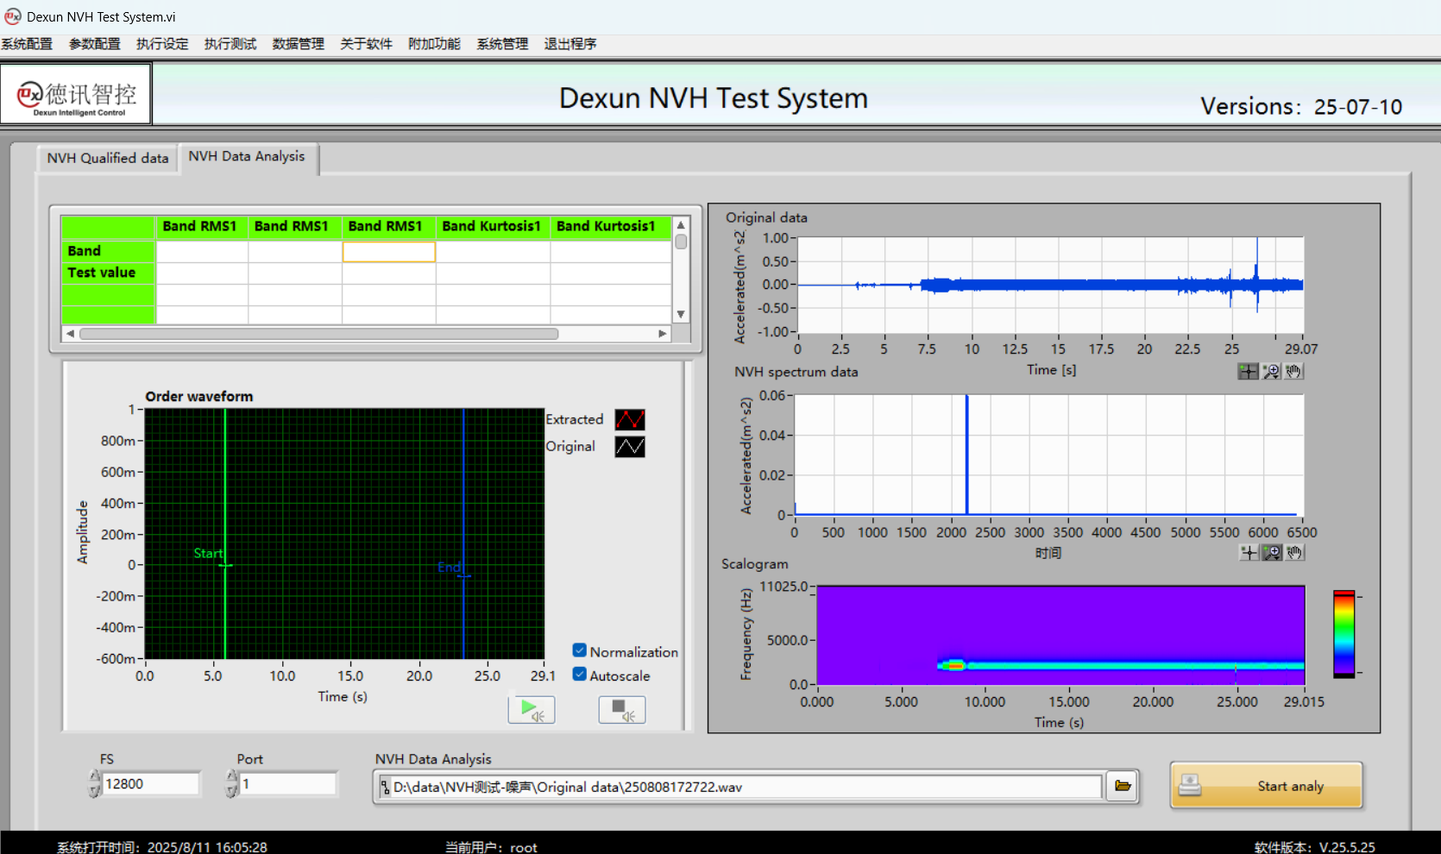Play the order waveform audio

click(x=532, y=710)
